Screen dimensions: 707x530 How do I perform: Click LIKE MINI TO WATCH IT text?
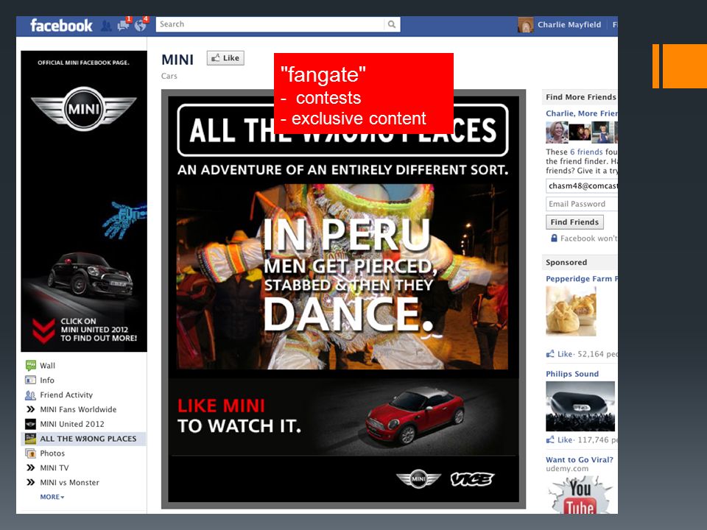click(239, 415)
